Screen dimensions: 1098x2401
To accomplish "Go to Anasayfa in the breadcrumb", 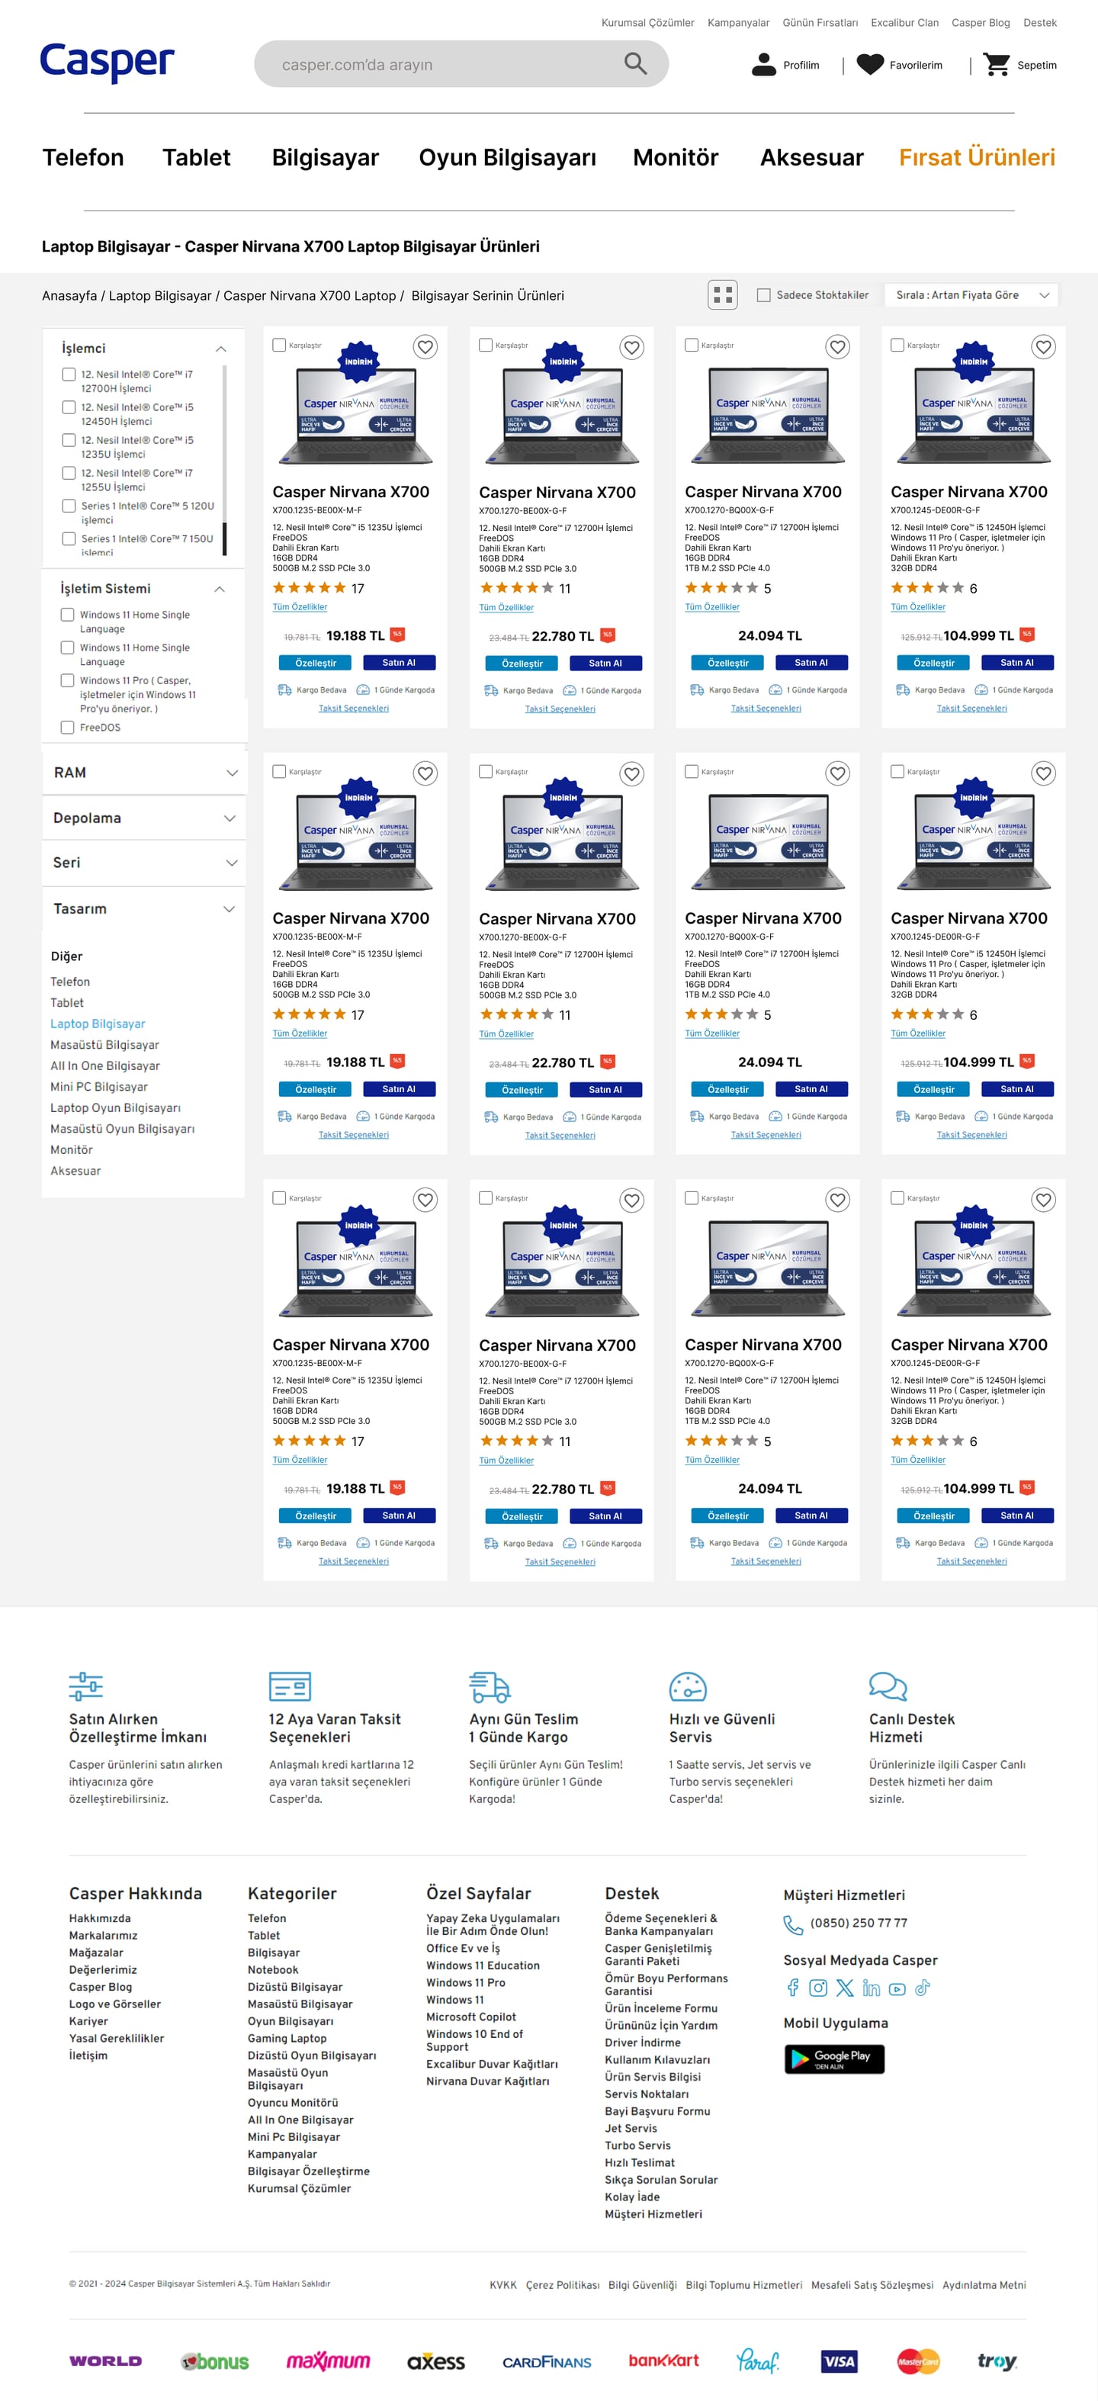I will pyautogui.click(x=69, y=295).
